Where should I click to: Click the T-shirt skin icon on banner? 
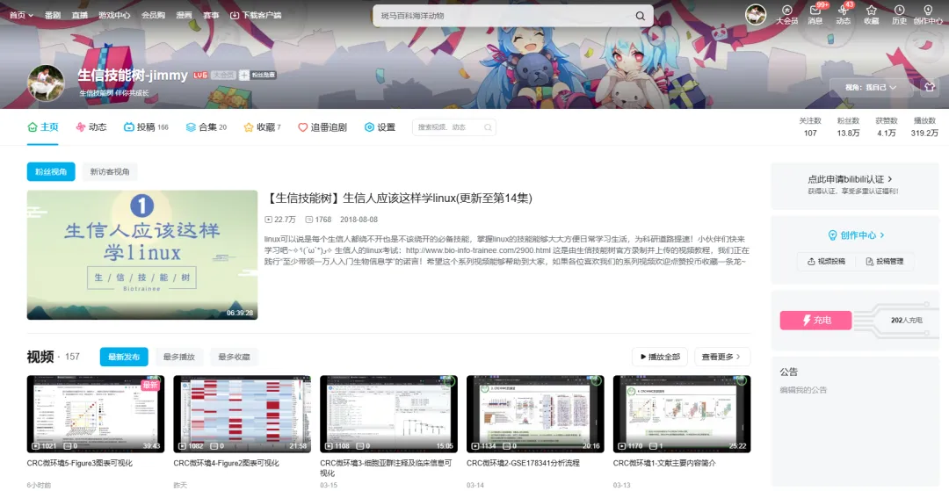coord(930,87)
